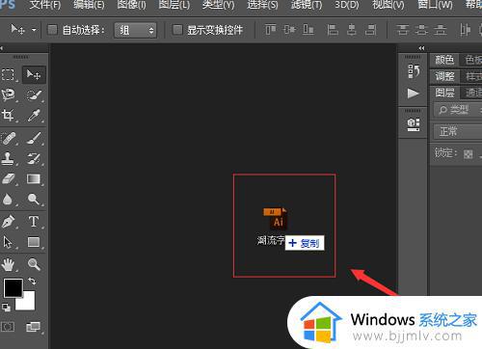Open the 3D properties panel icon
482x349 pixels.
(x=414, y=124)
